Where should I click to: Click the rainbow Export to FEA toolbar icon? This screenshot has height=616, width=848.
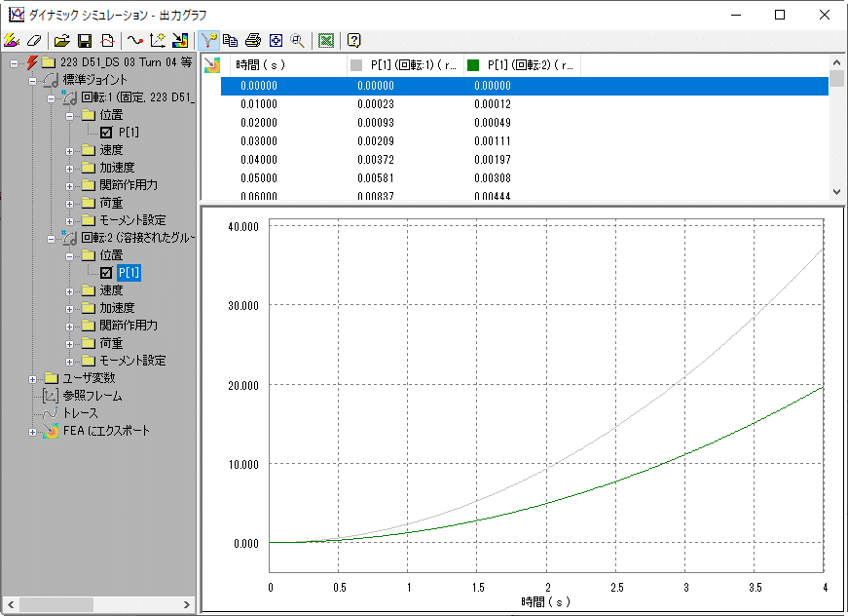180,41
